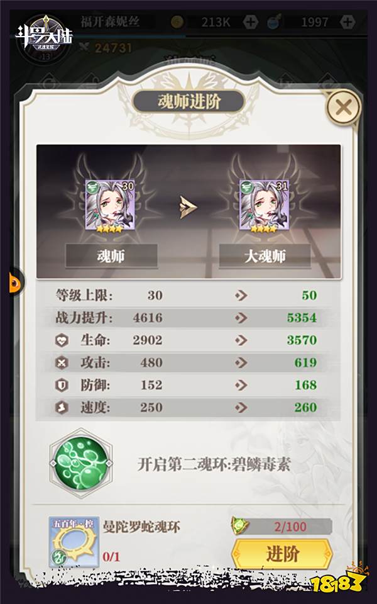Select the 曼陀罗蛇魂环 item thumbnail
The height and width of the screenshot is (604, 377).
[x=74, y=542]
